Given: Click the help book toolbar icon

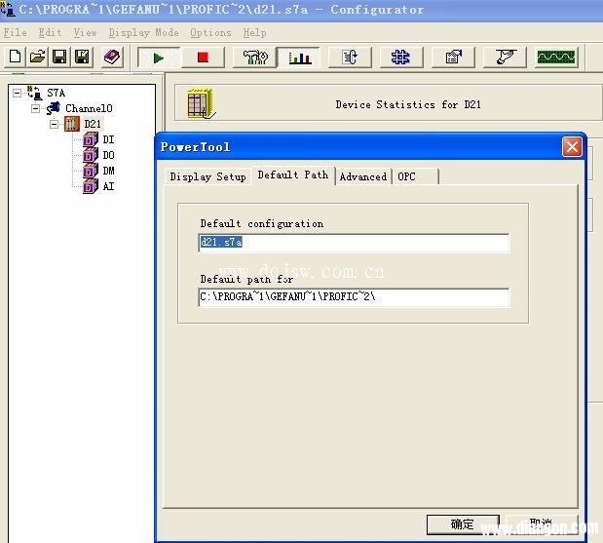Looking at the screenshot, I should pos(112,58).
